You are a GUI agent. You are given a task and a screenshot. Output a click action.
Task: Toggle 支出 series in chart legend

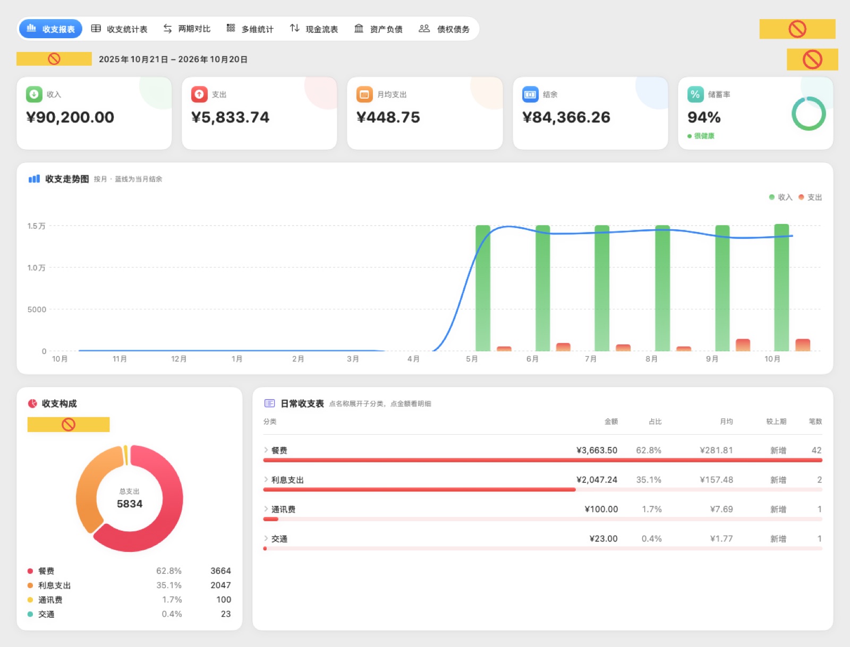(810, 197)
